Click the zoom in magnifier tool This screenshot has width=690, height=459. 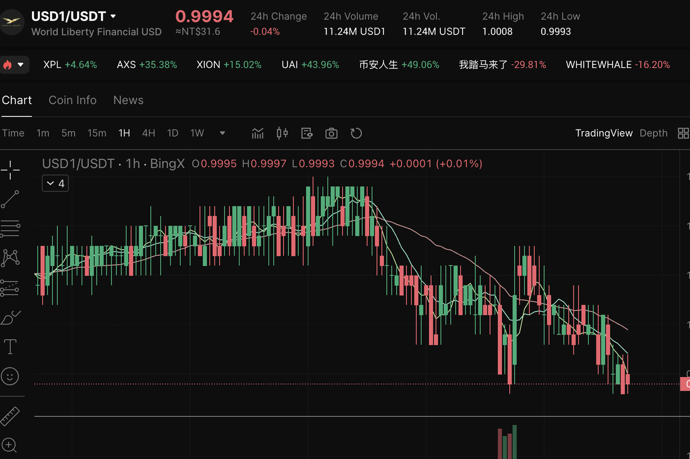[x=10, y=445]
